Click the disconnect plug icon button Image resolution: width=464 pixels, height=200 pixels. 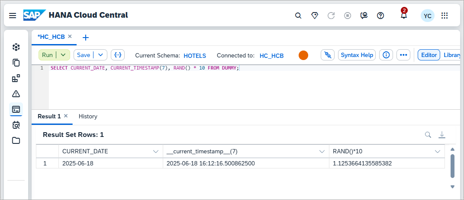[328, 55]
